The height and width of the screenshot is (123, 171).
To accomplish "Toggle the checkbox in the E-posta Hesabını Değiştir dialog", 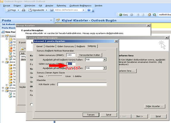I will click(32, 105).
